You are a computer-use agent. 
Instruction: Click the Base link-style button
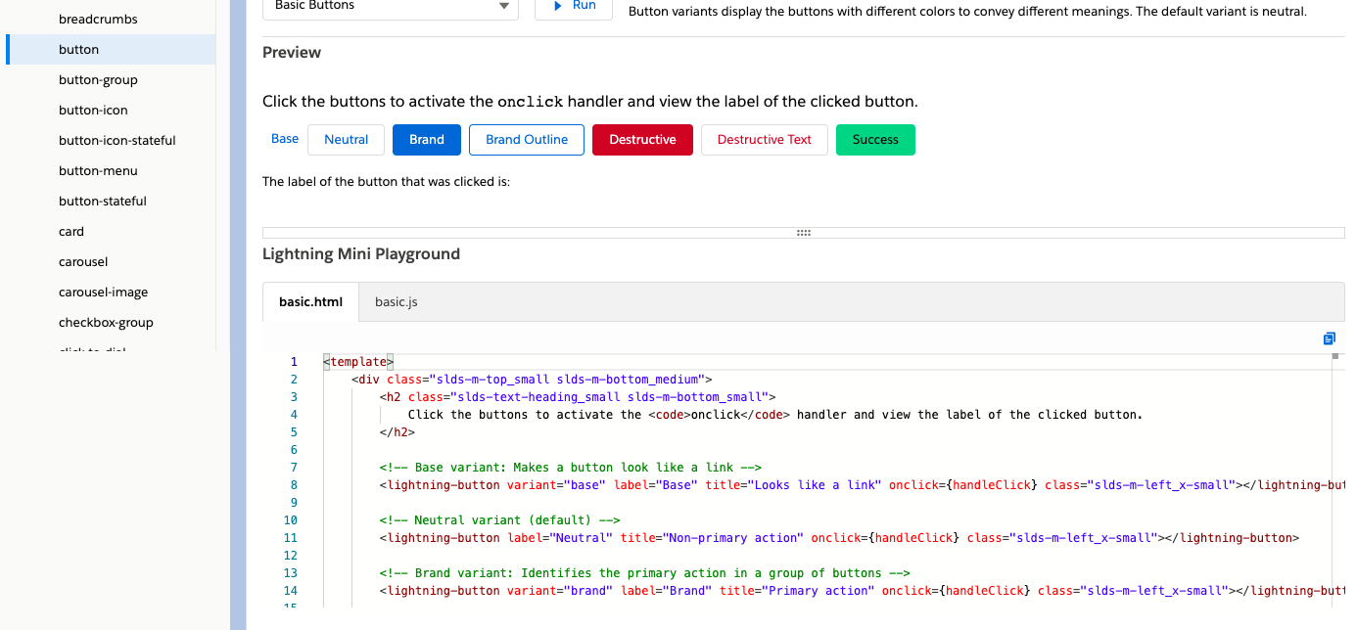click(x=285, y=139)
